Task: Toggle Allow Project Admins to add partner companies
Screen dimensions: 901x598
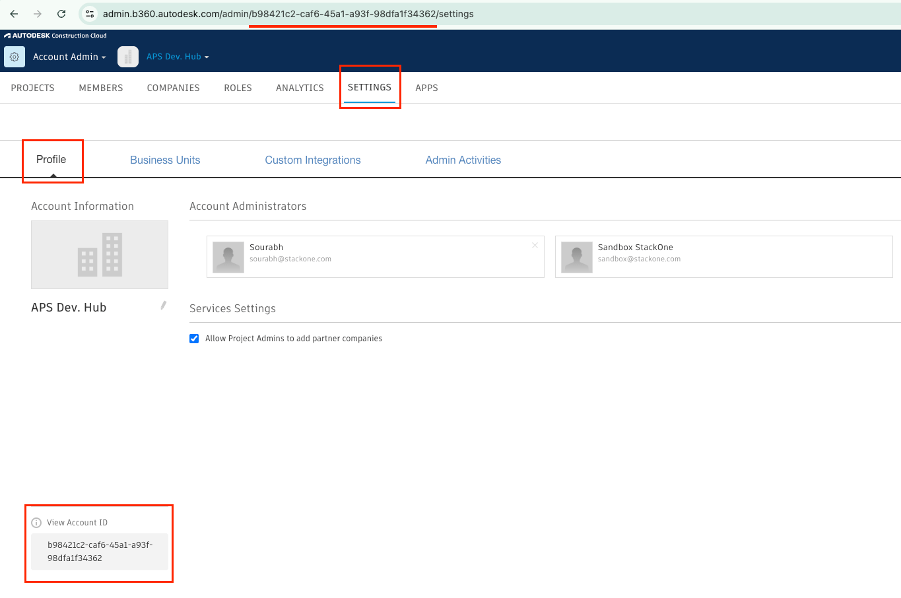Action: click(194, 339)
